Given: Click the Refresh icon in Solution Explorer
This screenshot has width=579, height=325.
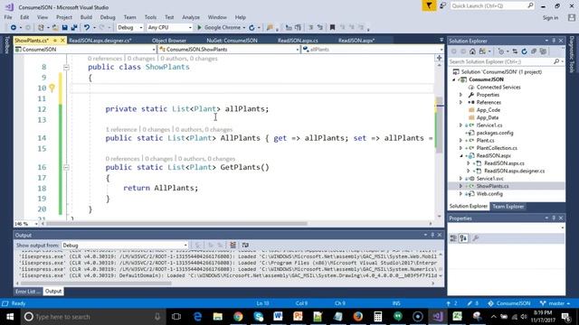Looking at the screenshot, I should click(524, 51).
